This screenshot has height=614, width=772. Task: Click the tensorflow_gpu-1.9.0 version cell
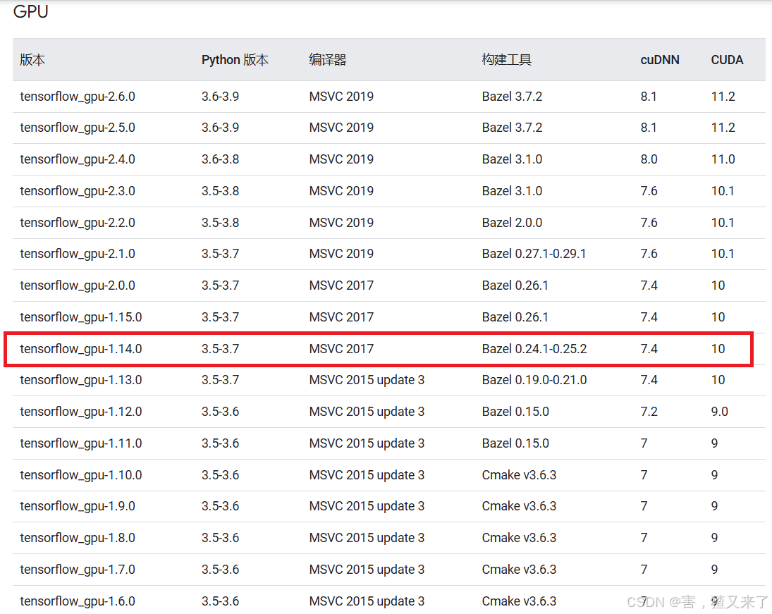pyautogui.click(x=78, y=506)
